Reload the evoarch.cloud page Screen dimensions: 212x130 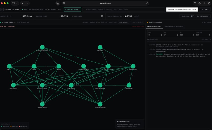pos(147,3)
